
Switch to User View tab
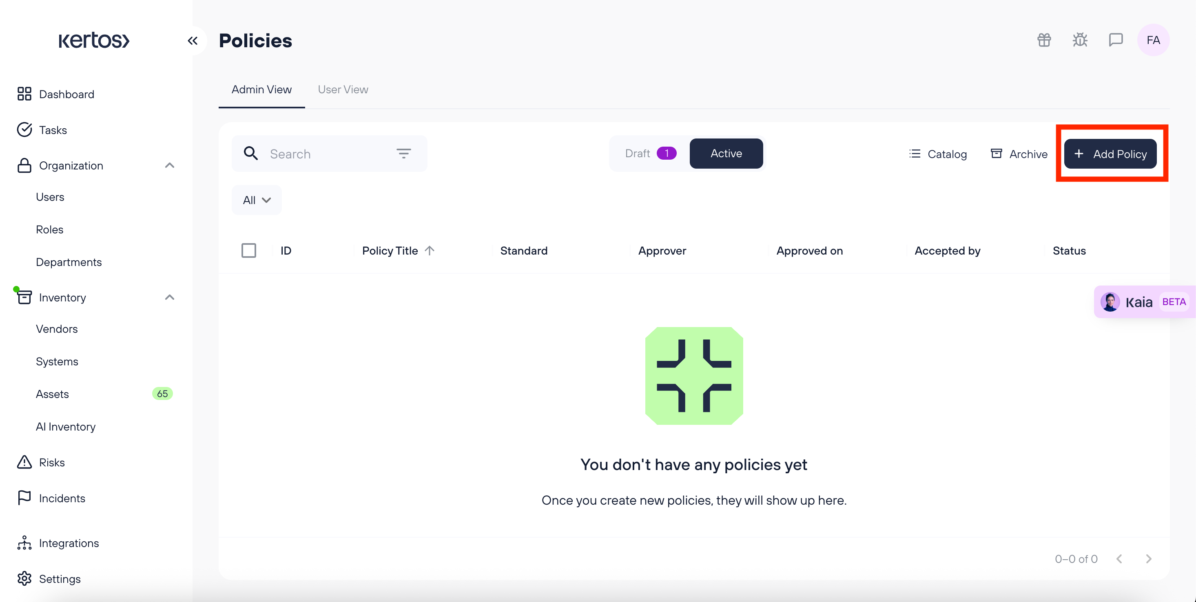[x=343, y=90]
